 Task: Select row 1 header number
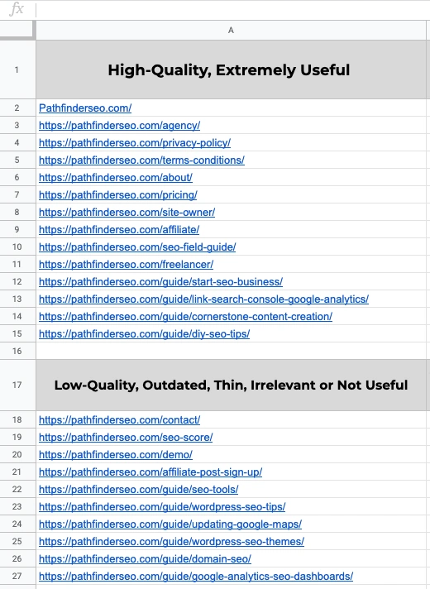(x=17, y=69)
